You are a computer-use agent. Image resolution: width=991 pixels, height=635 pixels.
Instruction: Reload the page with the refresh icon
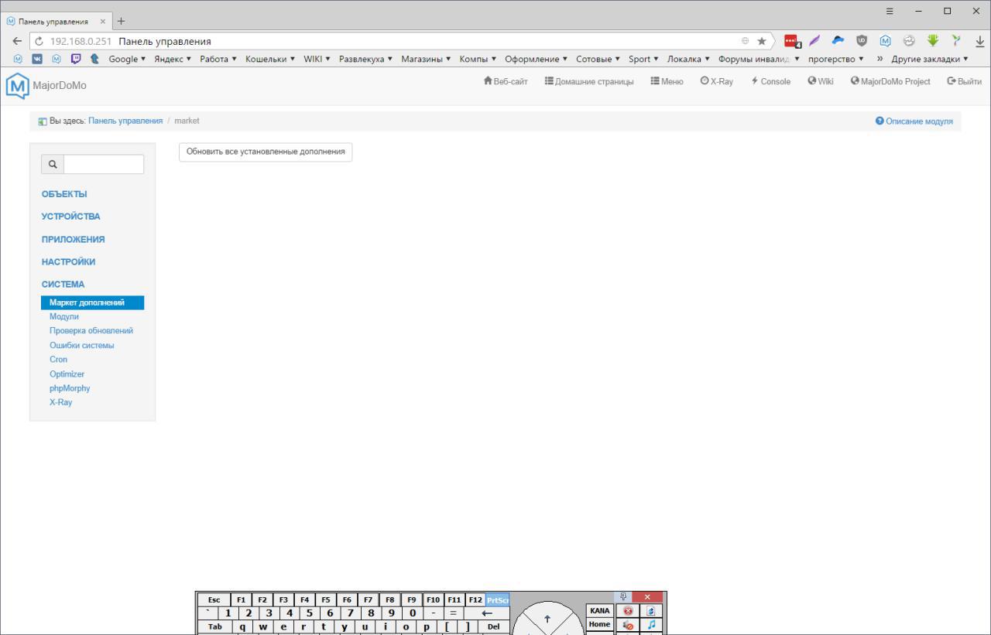pyautogui.click(x=39, y=41)
